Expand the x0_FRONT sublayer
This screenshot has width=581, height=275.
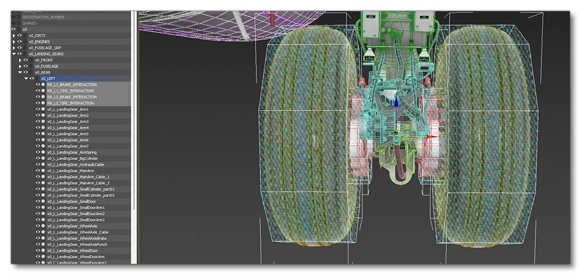click(20, 60)
